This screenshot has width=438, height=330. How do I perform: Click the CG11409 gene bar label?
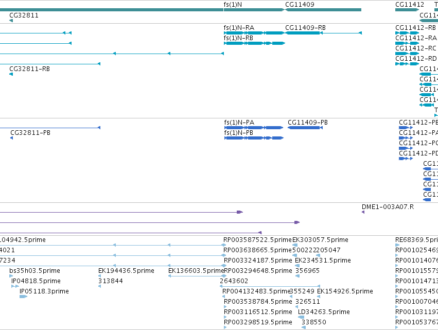300,5
